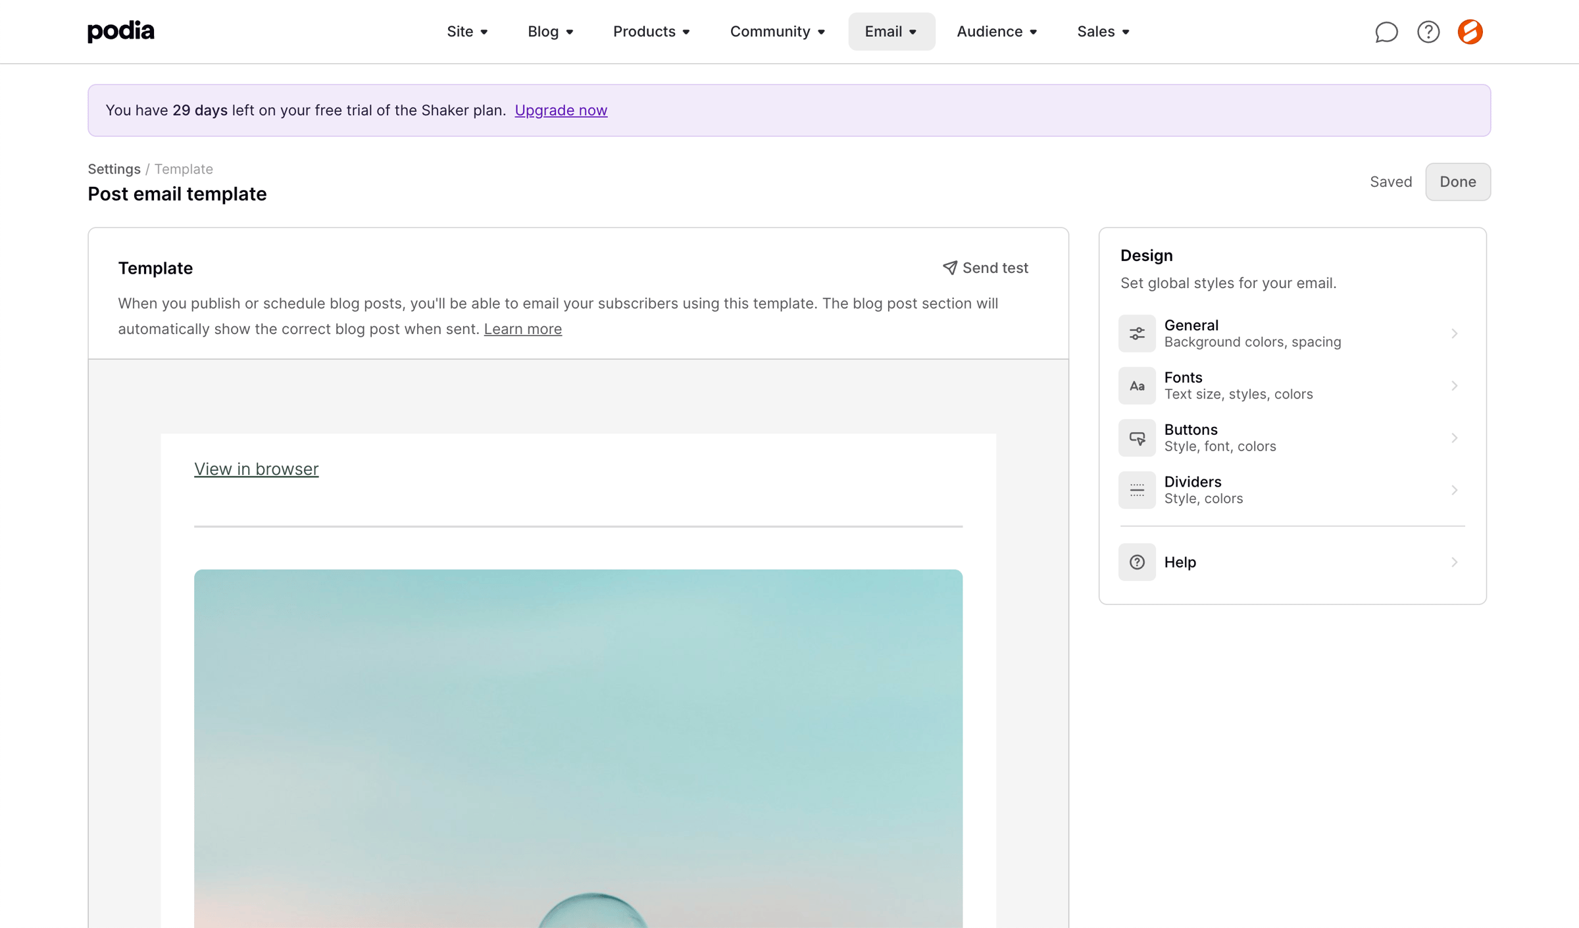This screenshot has height=928, width=1579.
Task: Click the Template breadcrumb text
Action: pos(184,169)
